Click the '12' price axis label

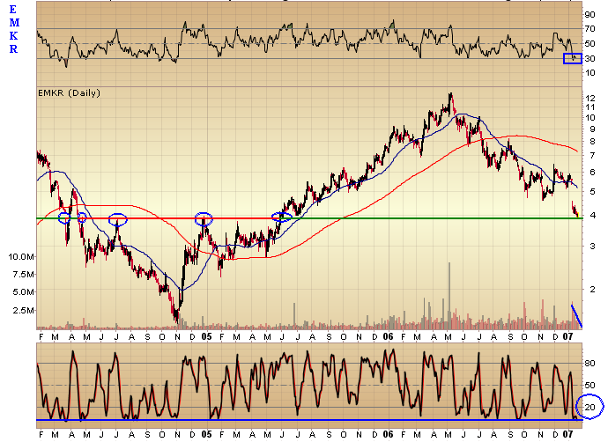click(x=590, y=99)
